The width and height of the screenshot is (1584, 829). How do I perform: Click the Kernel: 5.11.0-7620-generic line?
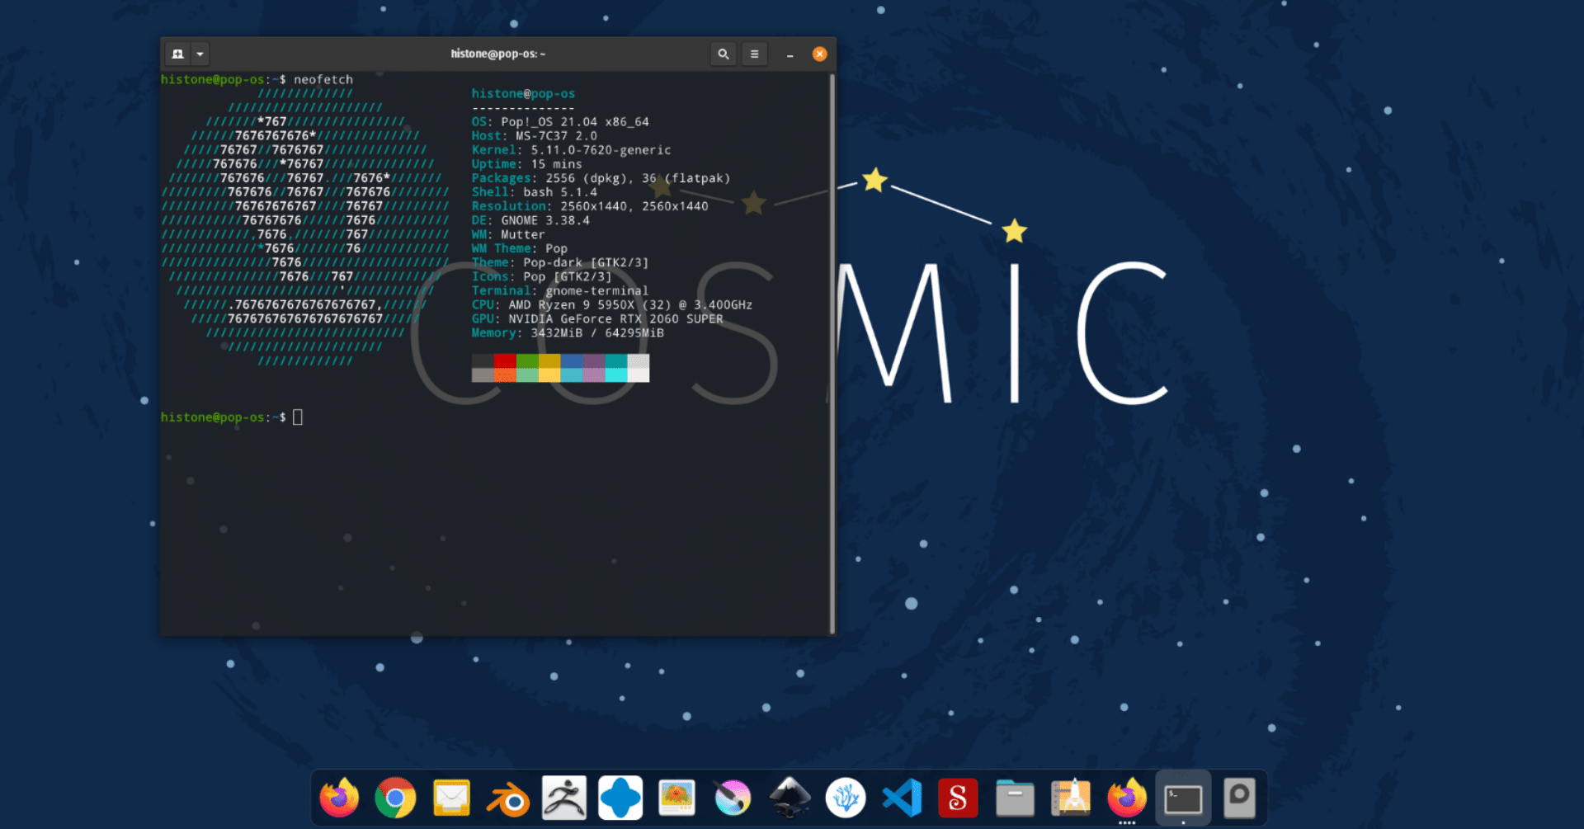(x=571, y=150)
